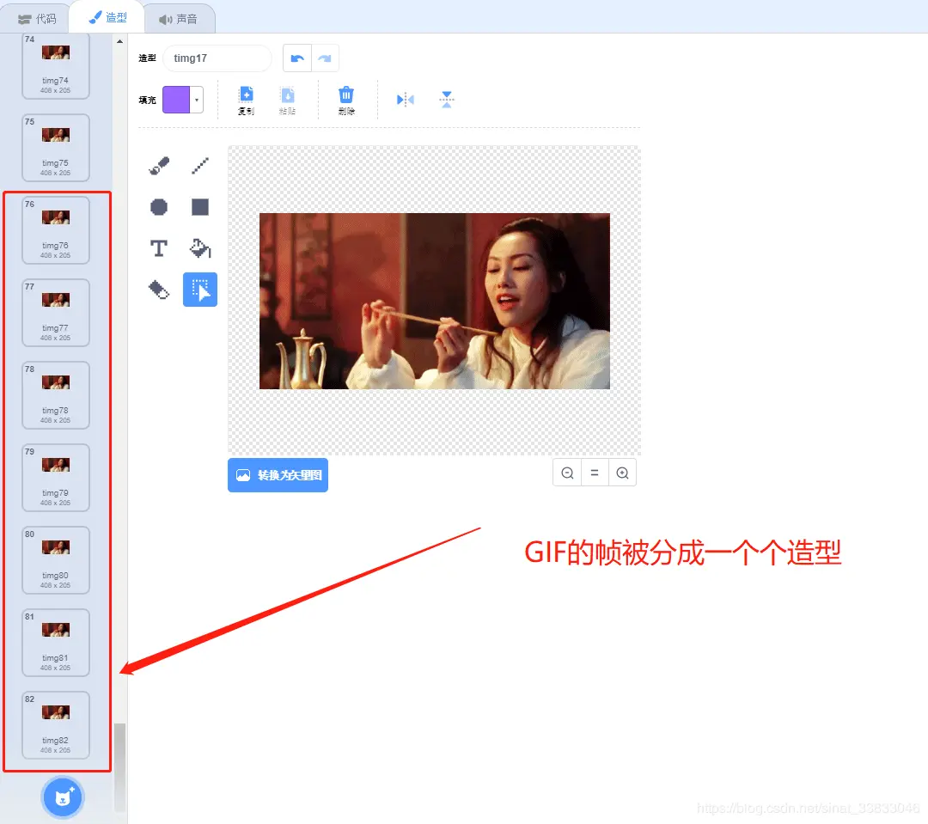The image size is (928, 824).
Task: Click the add new costume cat button
Action: pyautogui.click(x=63, y=797)
